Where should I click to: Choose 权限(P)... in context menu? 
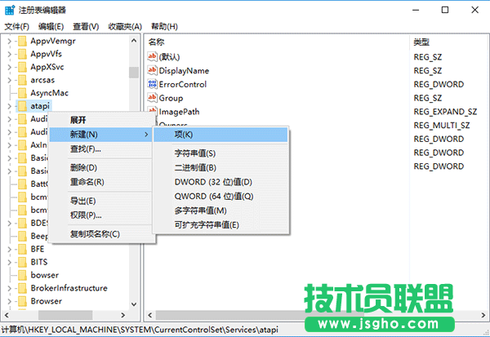point(86,215)
